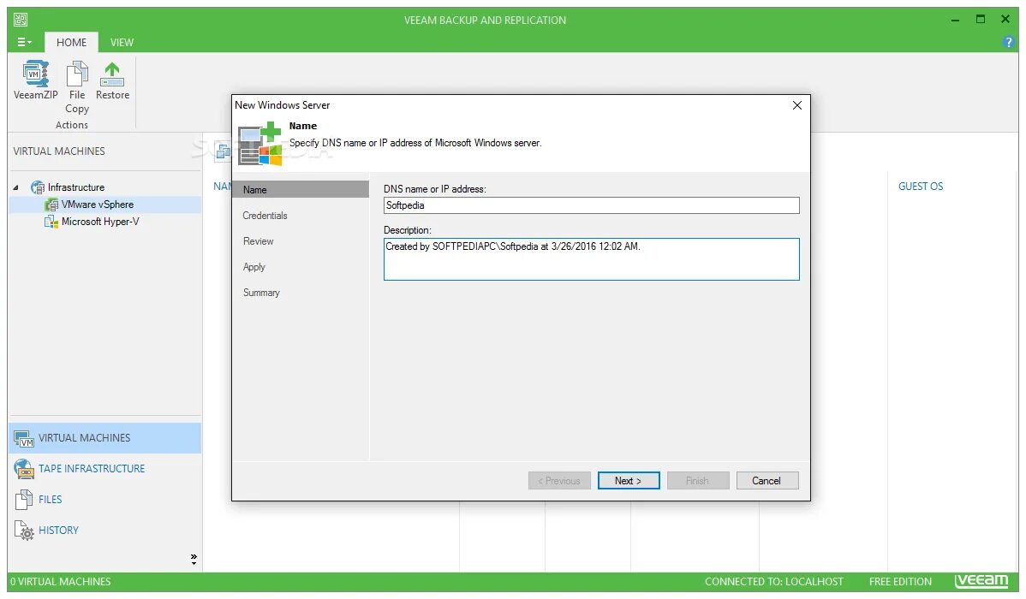Select Infrastructure in the tree
This screenshot has height=599, width=1026.
76,187
